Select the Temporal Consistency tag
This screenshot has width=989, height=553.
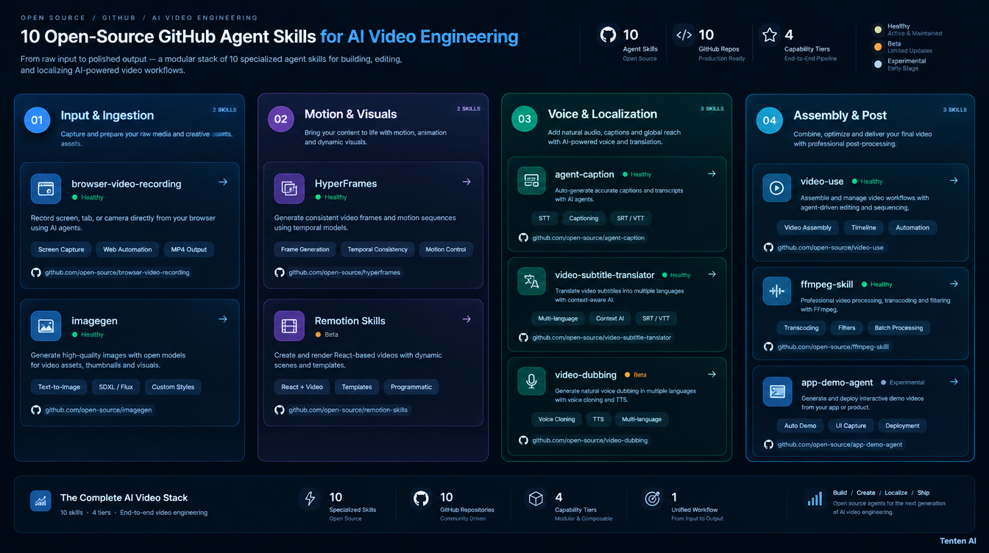tap(377, 249)
